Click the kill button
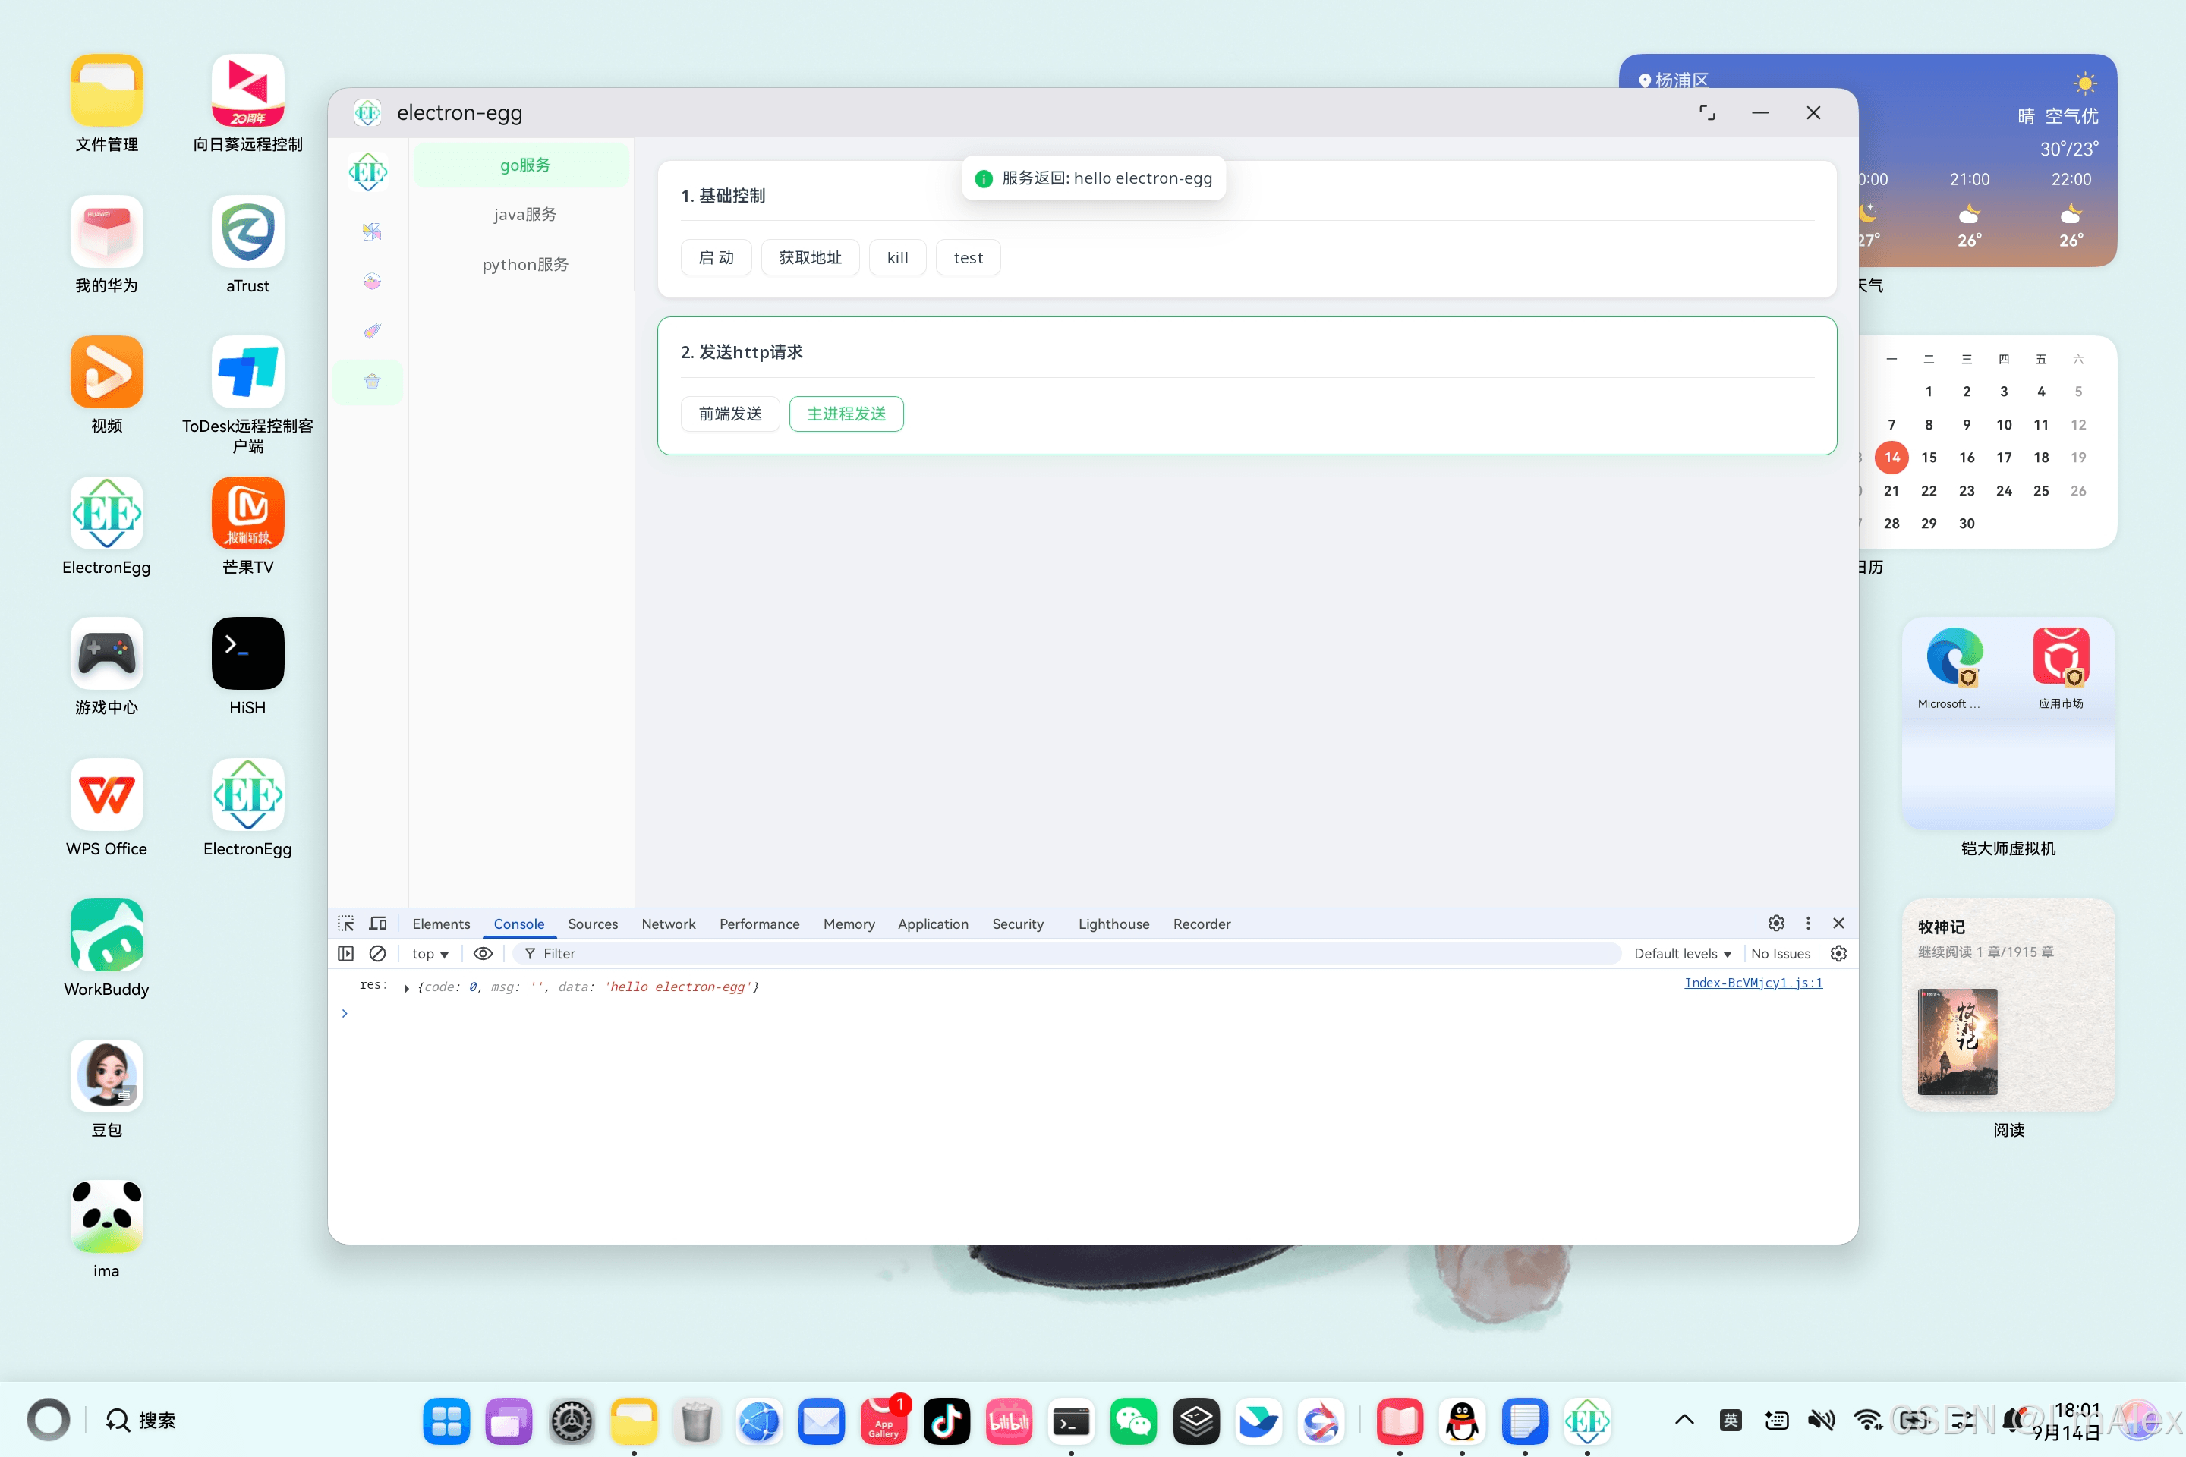 pos(898,257)
